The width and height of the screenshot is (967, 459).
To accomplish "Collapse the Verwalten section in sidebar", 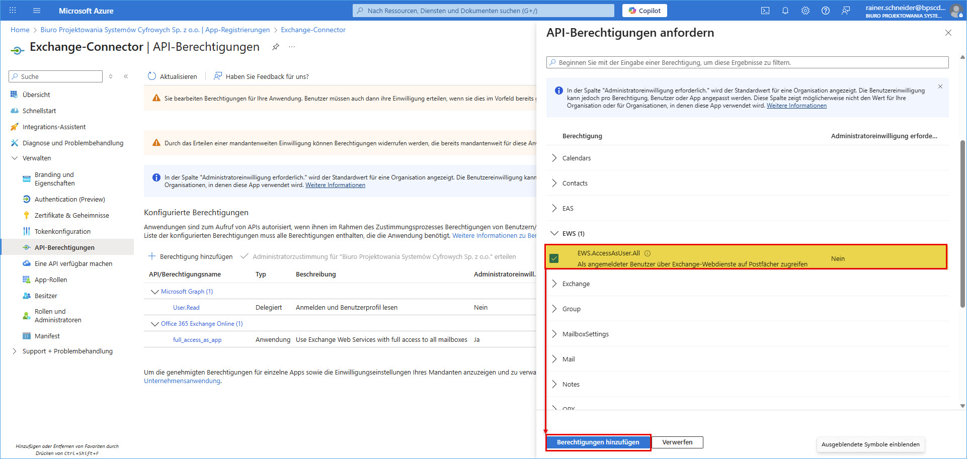I will coord(14,158).
